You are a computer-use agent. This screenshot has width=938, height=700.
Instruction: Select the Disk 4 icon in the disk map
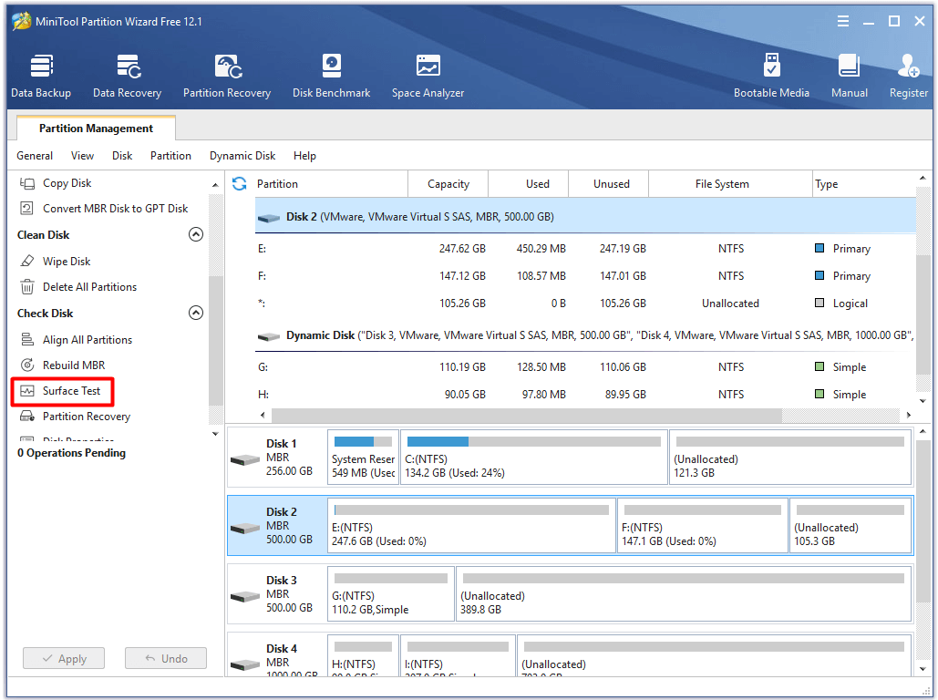pos(245,664)
